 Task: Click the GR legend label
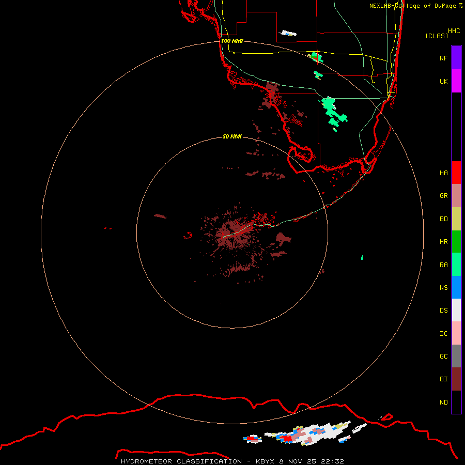click(x=443, y=196)
